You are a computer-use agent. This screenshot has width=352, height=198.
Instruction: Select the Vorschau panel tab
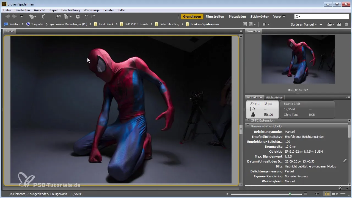tap(254, 31)
